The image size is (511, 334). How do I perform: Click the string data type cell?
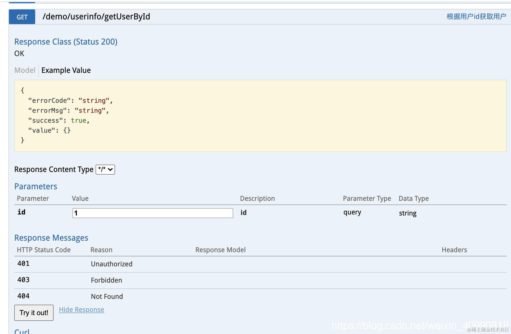pos(408,213)
